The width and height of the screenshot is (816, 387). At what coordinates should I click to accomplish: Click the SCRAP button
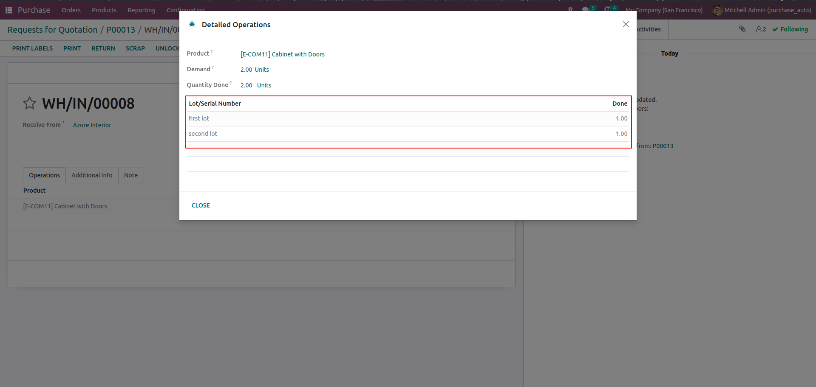click(x=135, y=48)
